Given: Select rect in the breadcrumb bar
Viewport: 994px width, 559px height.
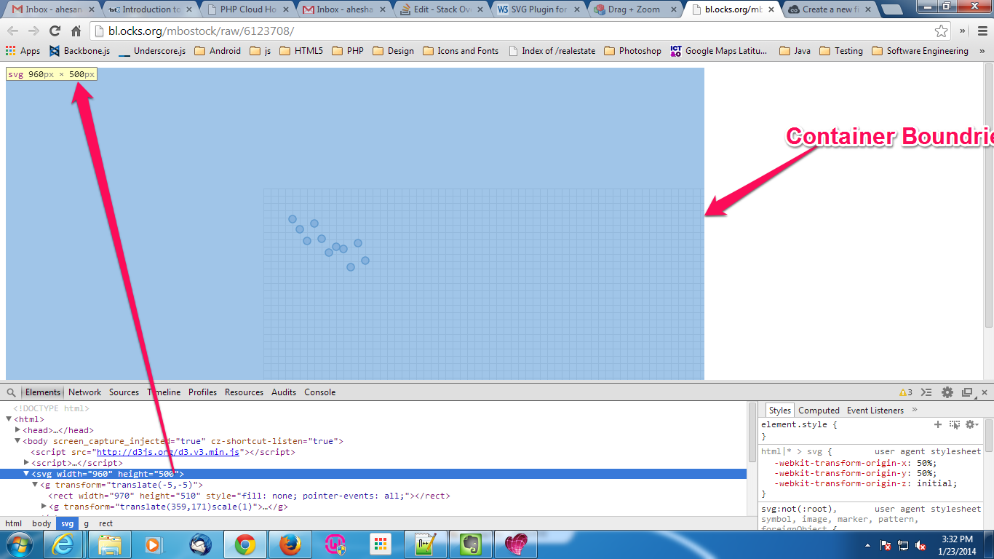Looking at the screenshot, I should [x=106, y=523].
